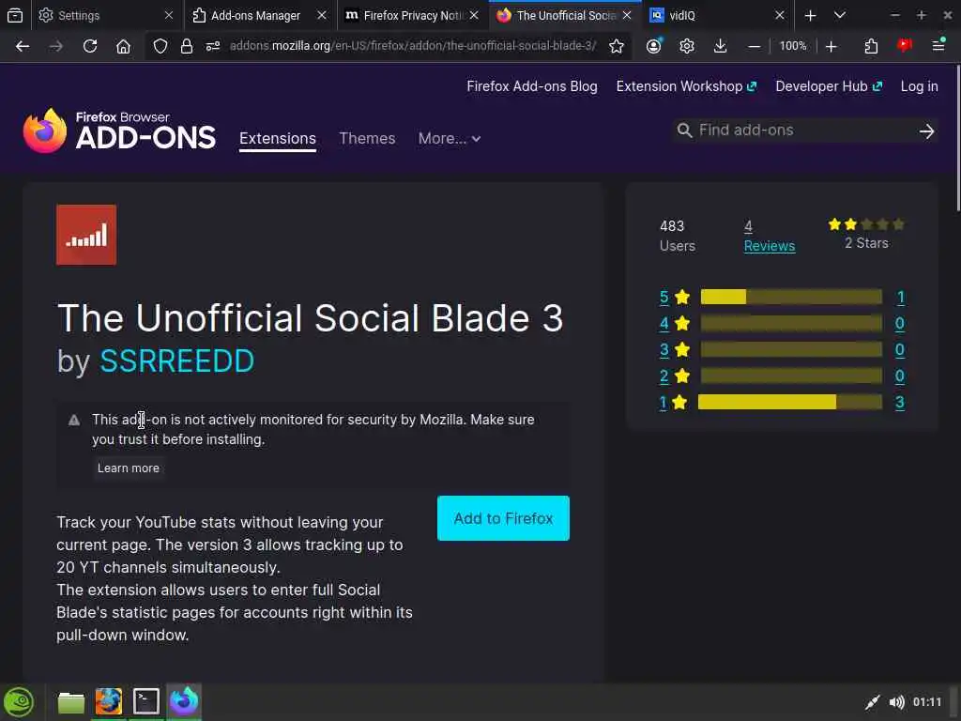This screenshot has height=721, width=961.
Task: Submit search with the arrow button
Action: [x=926, y=130]
